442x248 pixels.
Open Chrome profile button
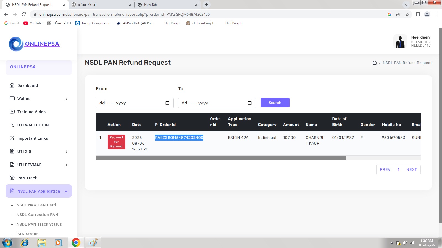click(x=427, y=14)
